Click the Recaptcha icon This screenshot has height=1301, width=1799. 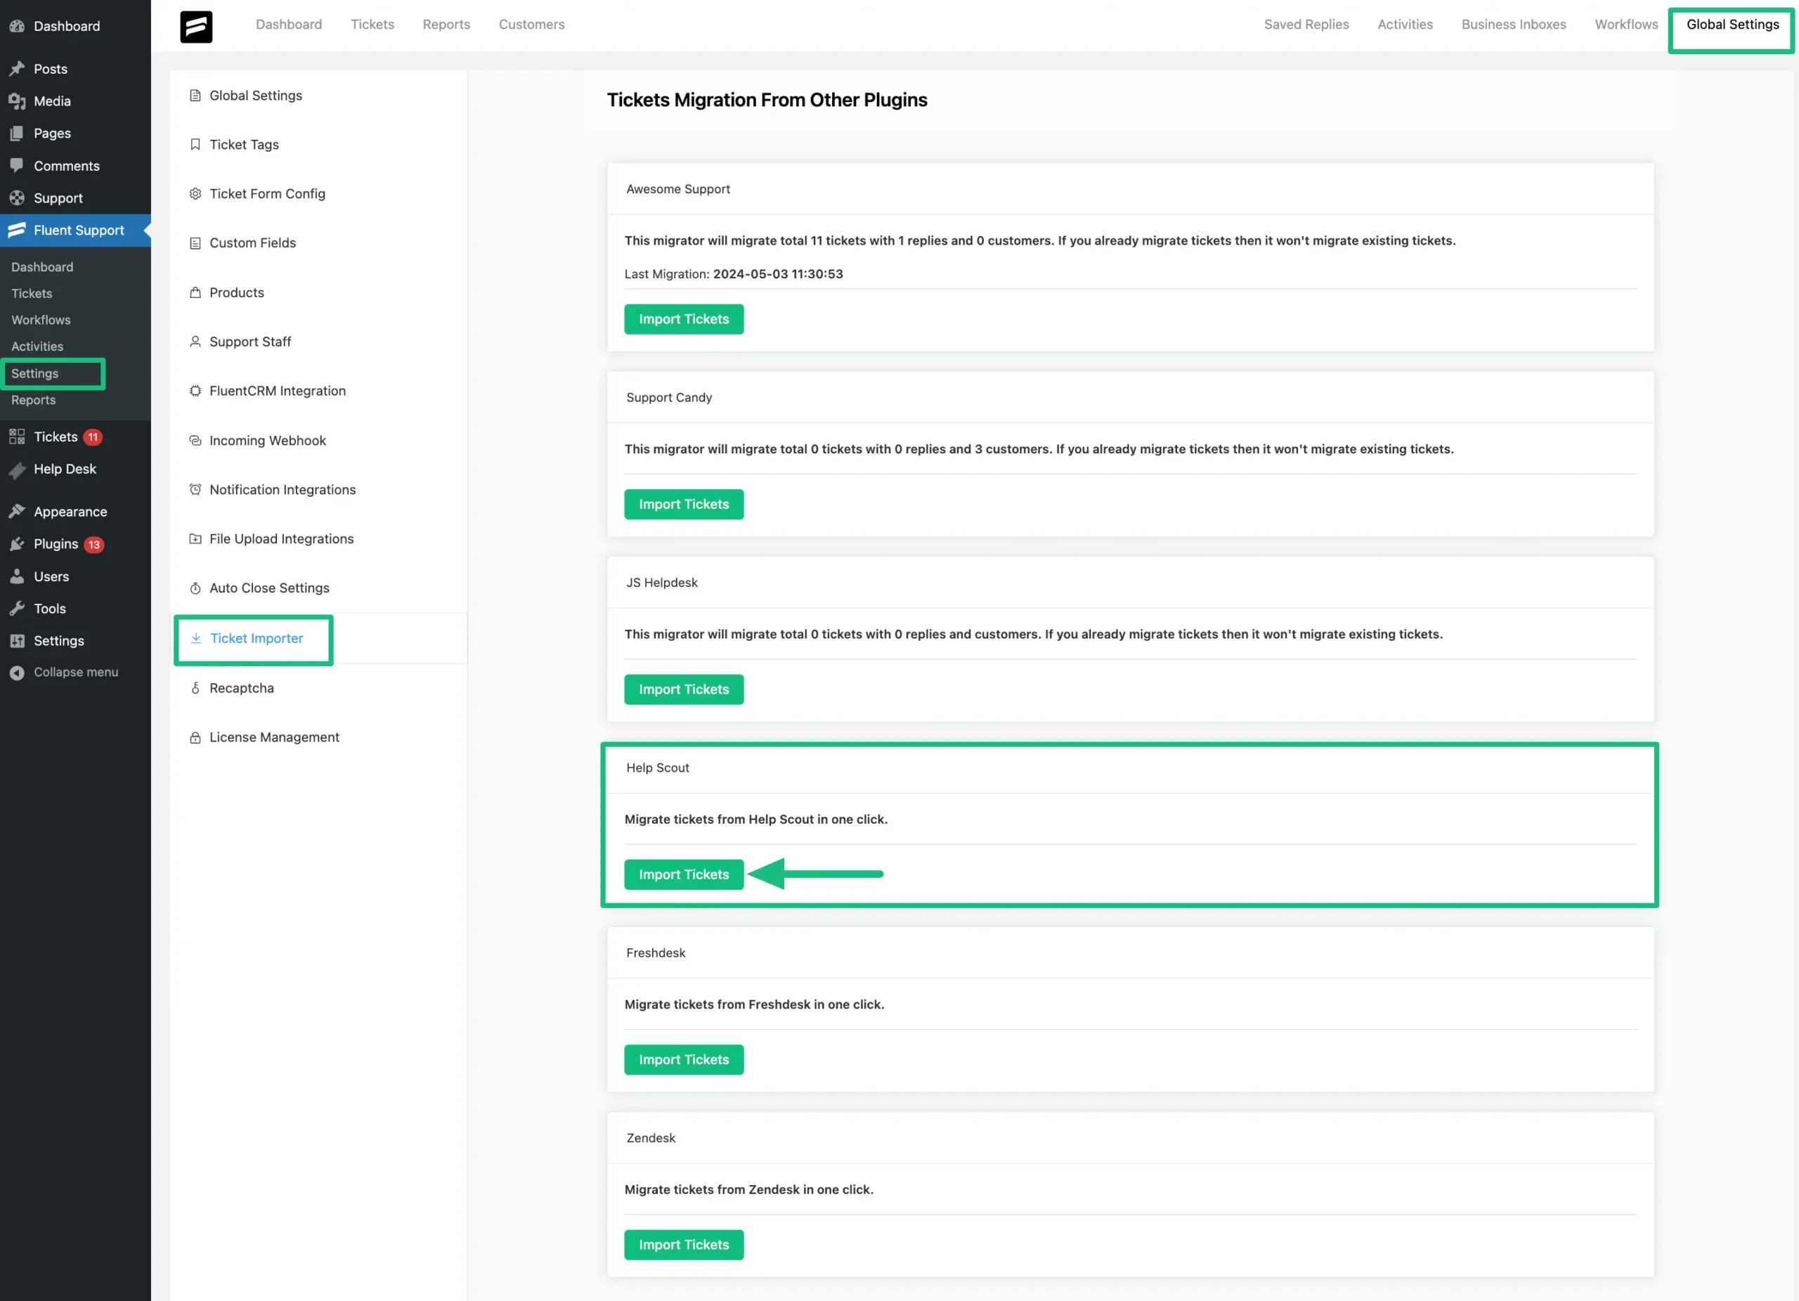pos(195,688)
